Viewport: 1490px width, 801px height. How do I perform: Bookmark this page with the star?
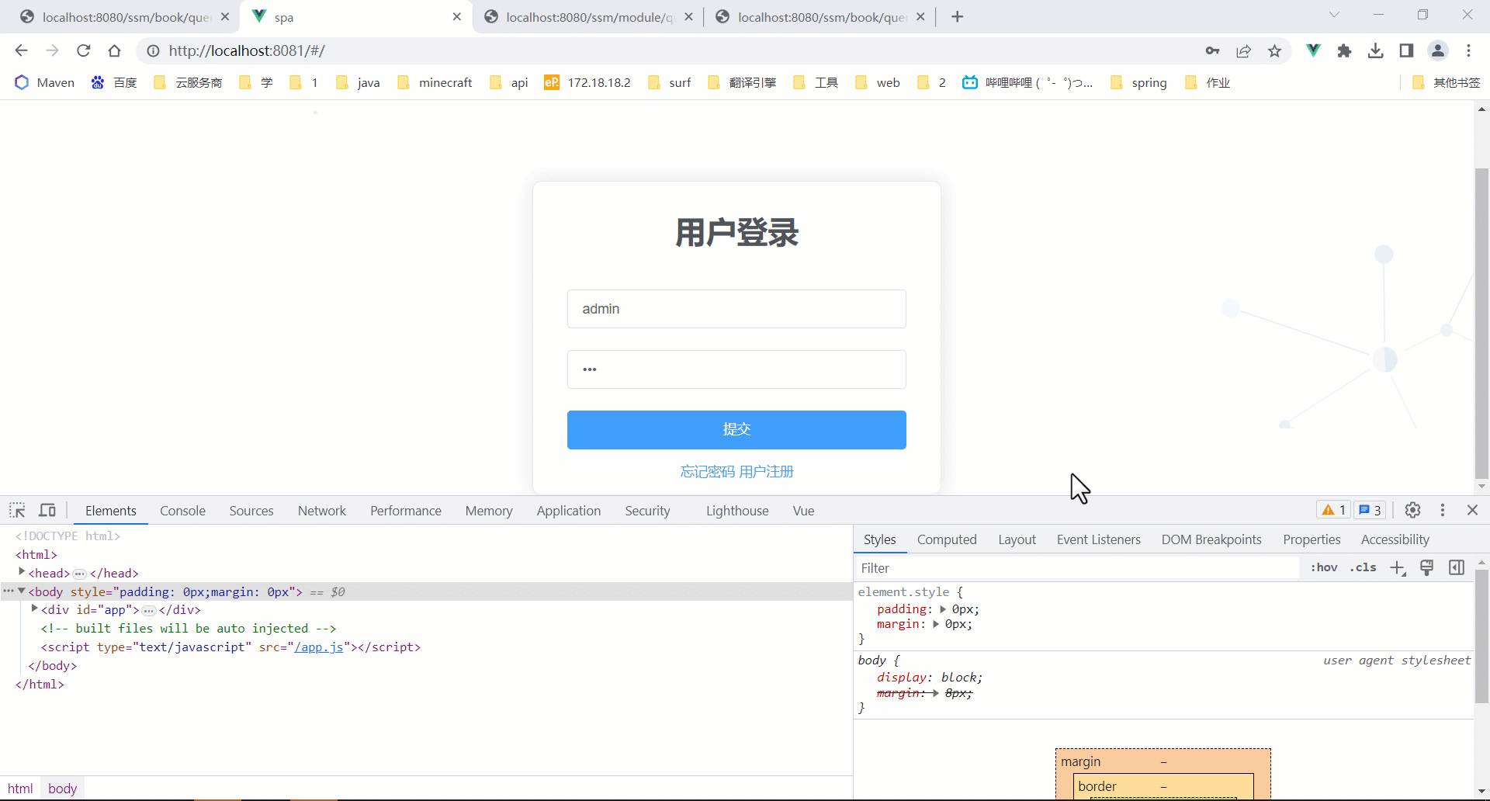[1274, 50]
